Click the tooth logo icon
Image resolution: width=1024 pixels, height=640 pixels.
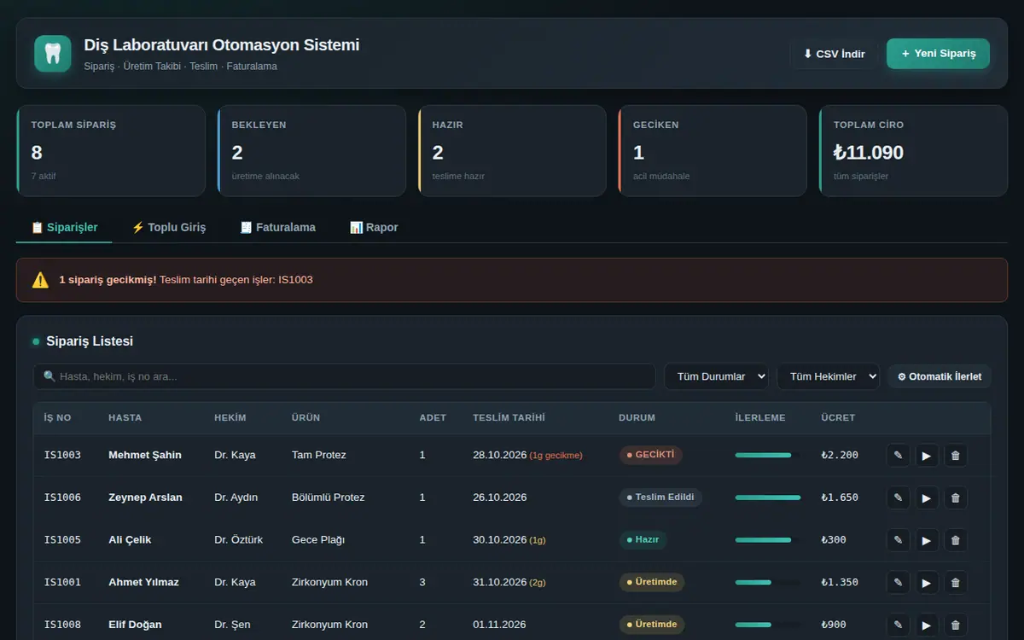pos(53,53)
